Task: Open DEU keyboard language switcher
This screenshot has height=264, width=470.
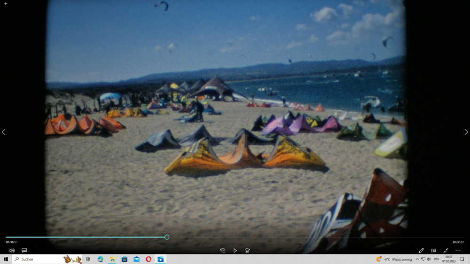Action: tap(436, 259)
